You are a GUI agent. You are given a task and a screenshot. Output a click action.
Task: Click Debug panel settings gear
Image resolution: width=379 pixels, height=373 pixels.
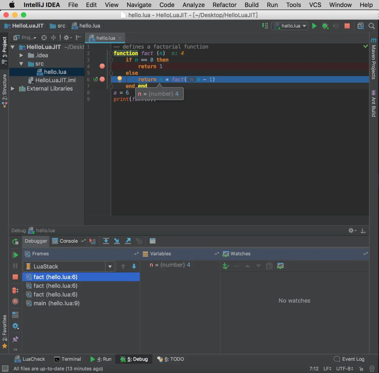[x=352, y=230]
